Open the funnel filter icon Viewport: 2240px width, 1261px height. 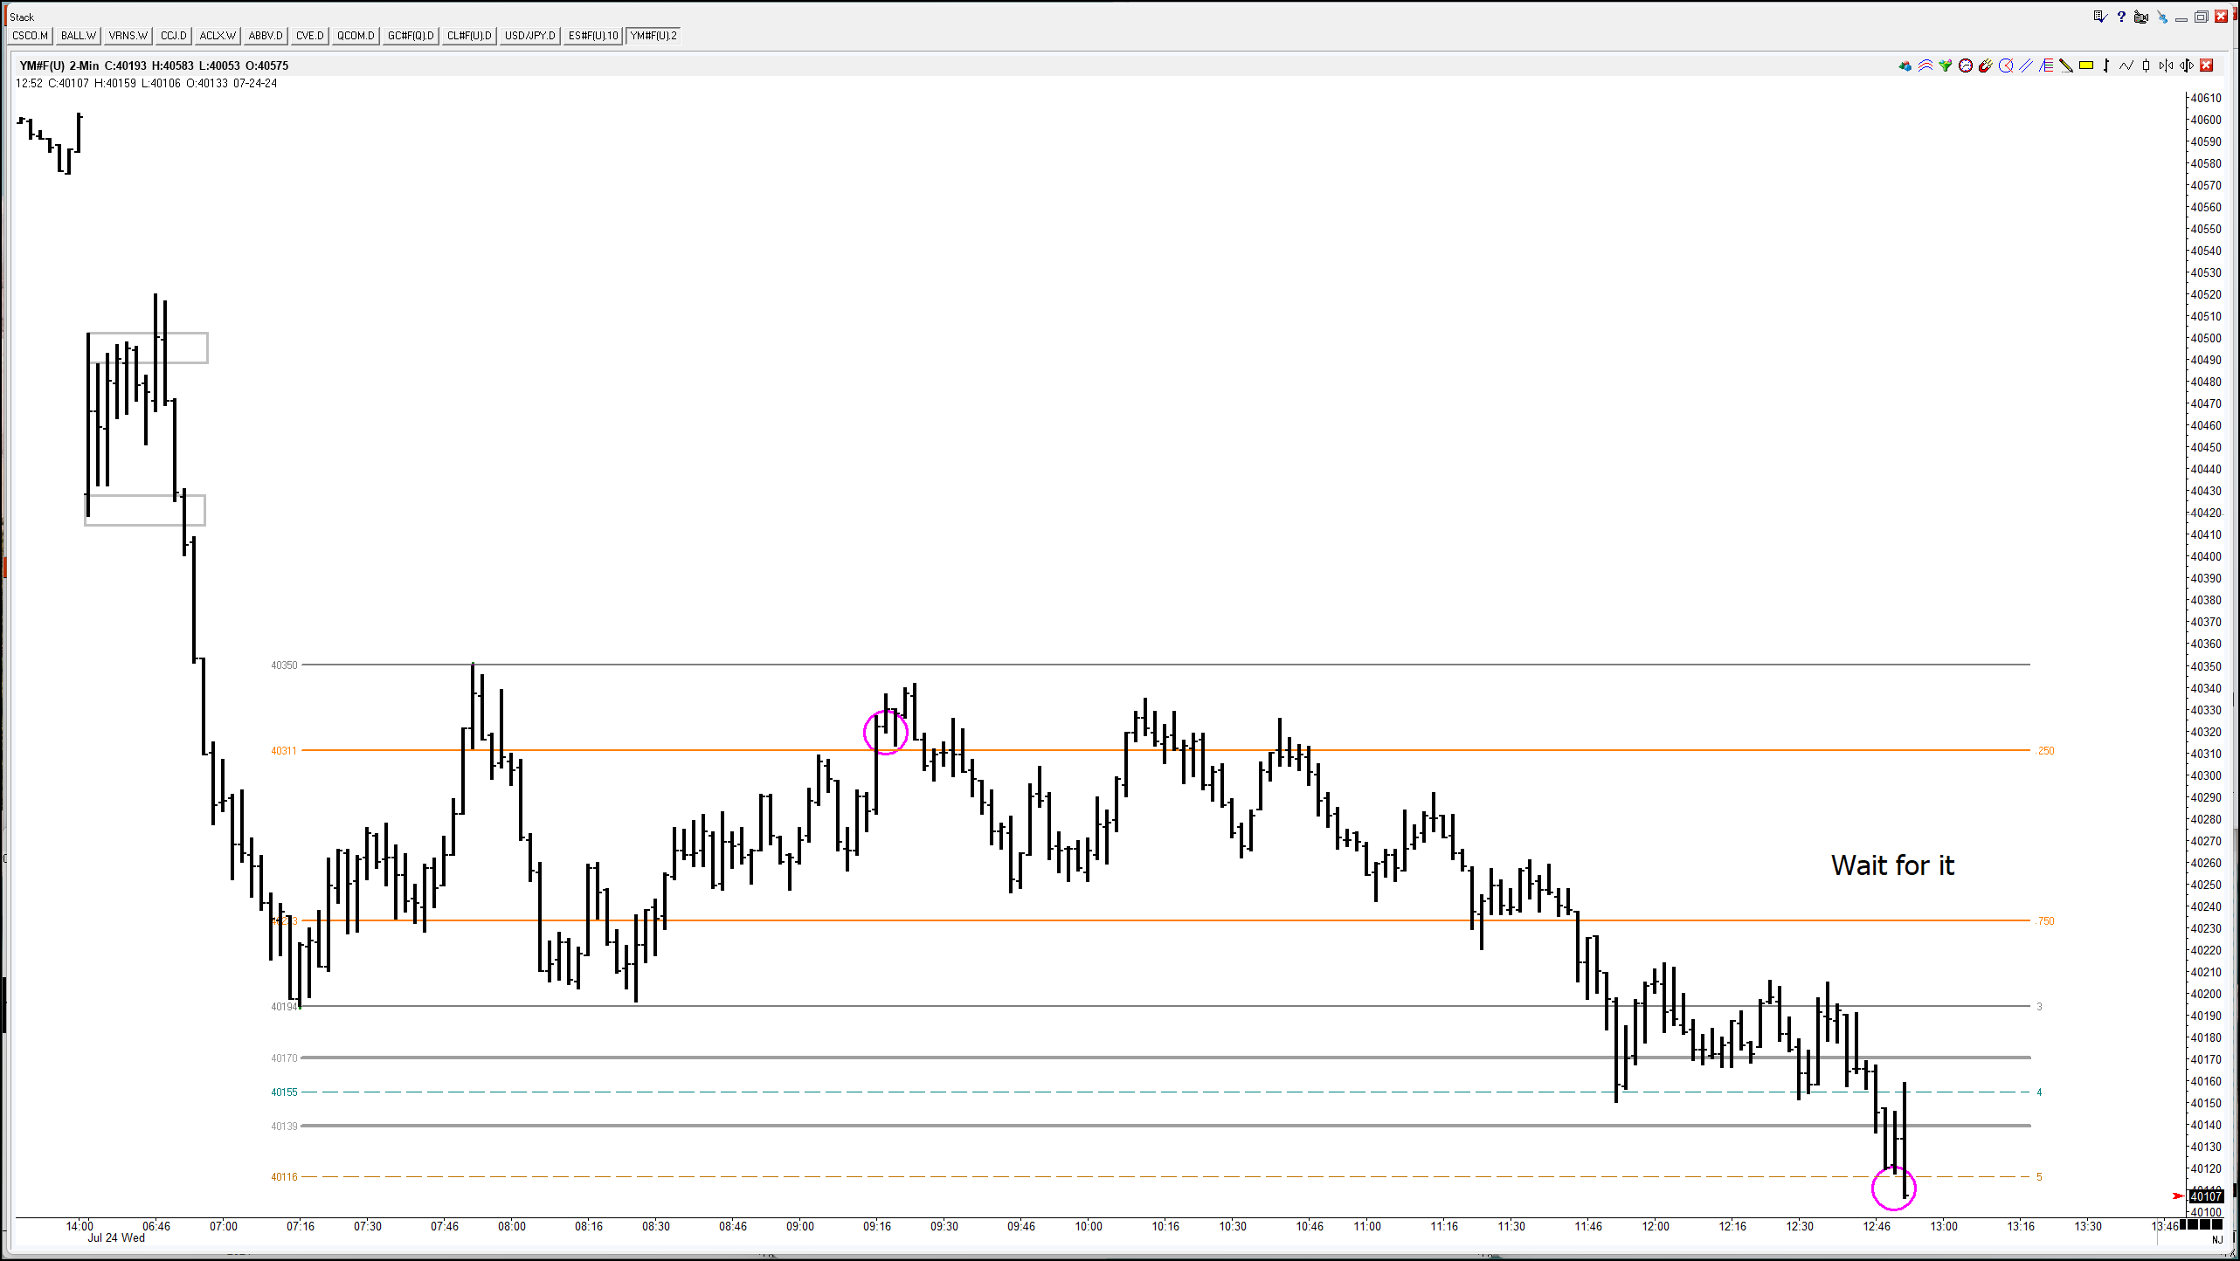1946,65
